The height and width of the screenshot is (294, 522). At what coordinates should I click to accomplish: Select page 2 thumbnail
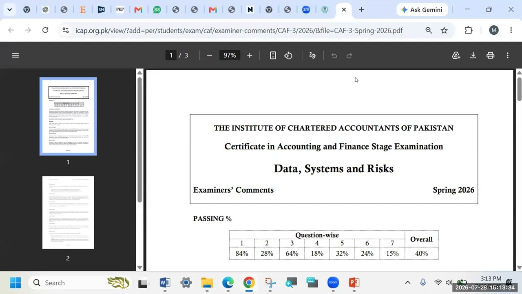(x=68, y=212)
